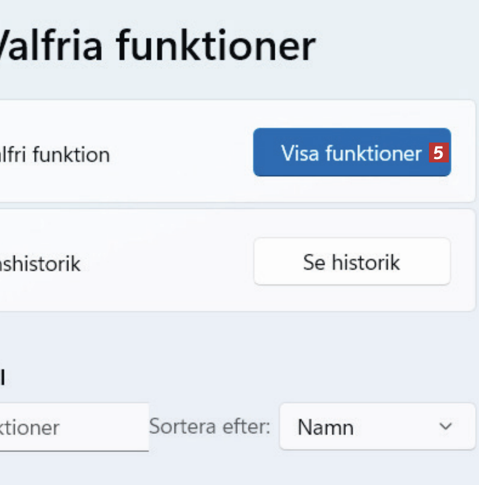Click the word Visa on blue button
This screenshot has height=485, width=479.
300,153
